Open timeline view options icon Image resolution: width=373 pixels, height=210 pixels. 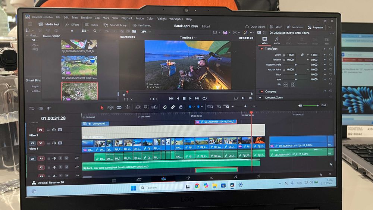click(x=31, y=109)
